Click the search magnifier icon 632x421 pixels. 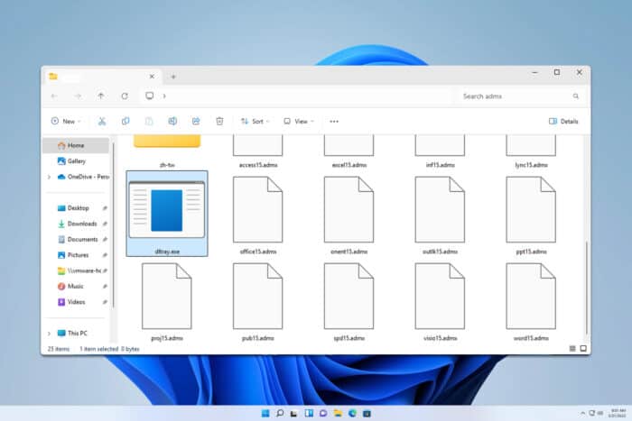click(576, 96)
